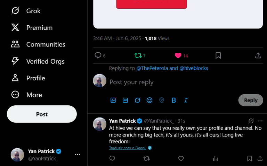Open Grok from the sidebar

coord(26,11)
